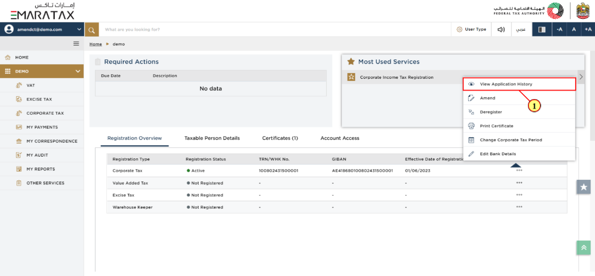Select Change Corporate Tax Period entry
This screenshot has width=595, height=276.
519,140
